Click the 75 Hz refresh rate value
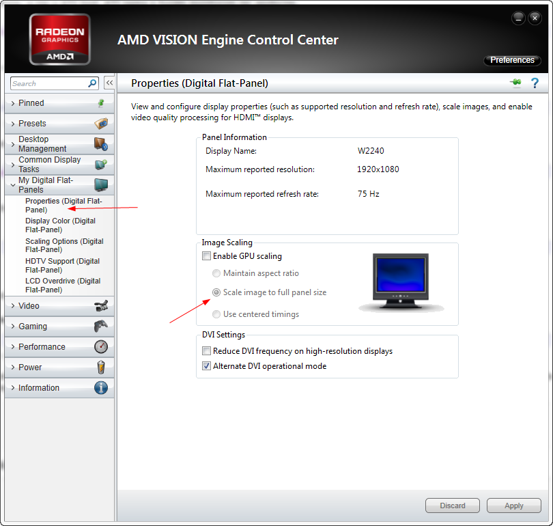Screen dimensions: 553x526 [x=368, y=194]
